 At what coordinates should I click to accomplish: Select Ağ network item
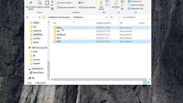click(31, 78)
